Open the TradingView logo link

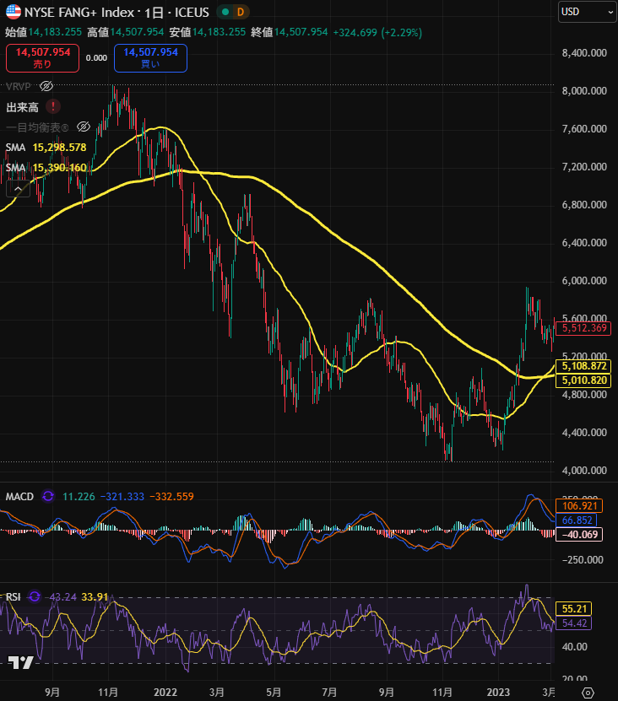[x=21, y=662]
